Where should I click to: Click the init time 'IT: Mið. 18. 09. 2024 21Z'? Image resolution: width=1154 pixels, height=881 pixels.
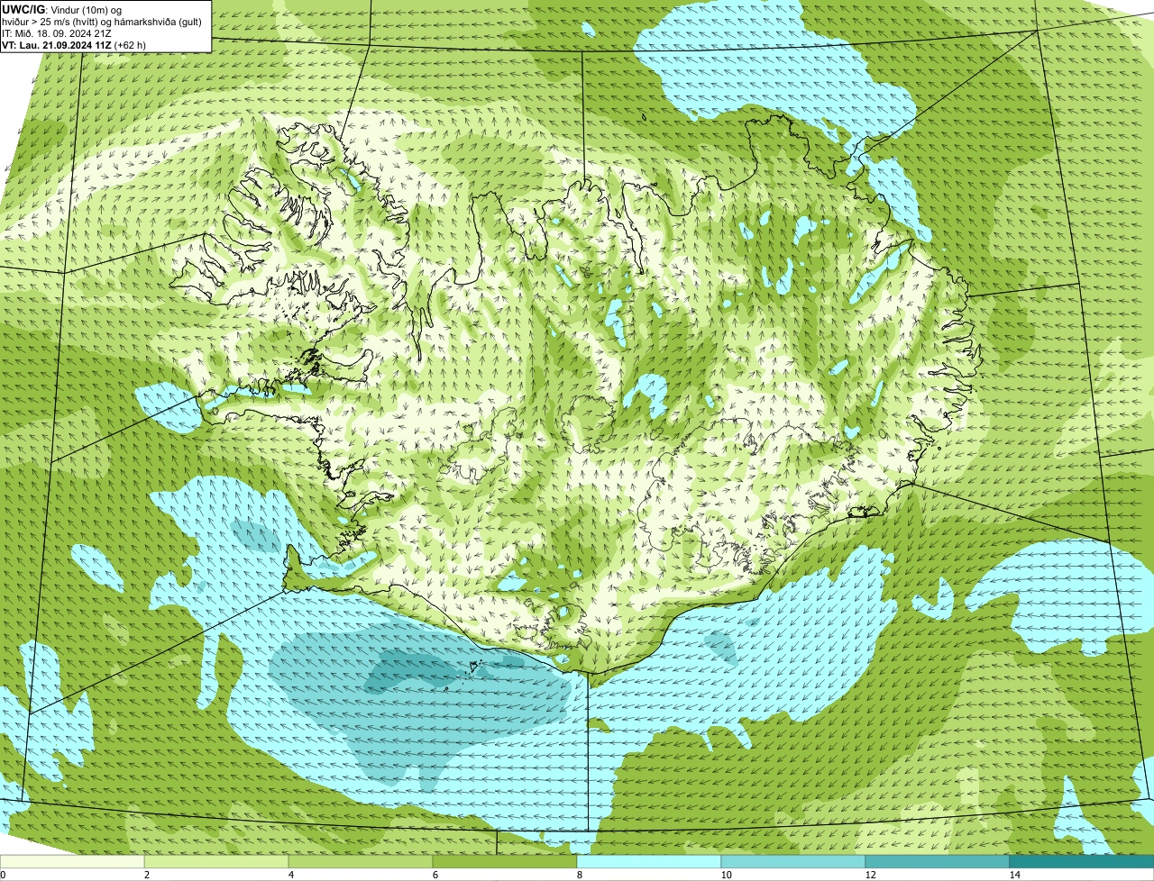(57, 33)
